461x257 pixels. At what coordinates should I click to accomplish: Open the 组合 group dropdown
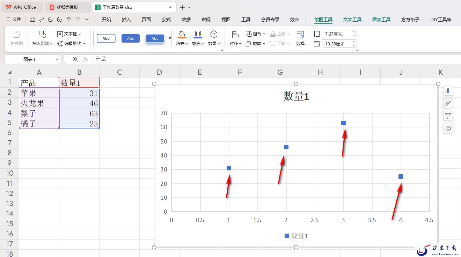click(x=256, y=34)
